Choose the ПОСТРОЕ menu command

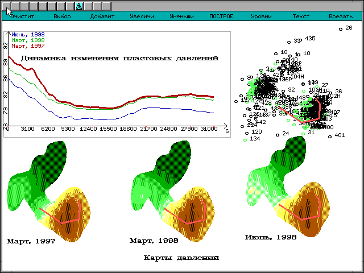pos(221,16)
